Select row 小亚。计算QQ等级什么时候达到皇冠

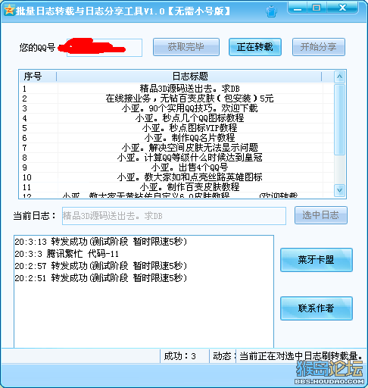(x=176, y=158)
